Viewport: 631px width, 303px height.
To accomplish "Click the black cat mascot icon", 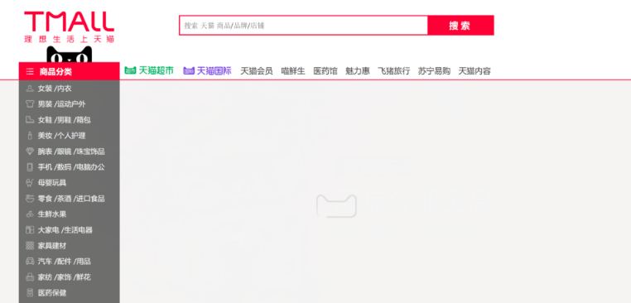I will (70, 55).
